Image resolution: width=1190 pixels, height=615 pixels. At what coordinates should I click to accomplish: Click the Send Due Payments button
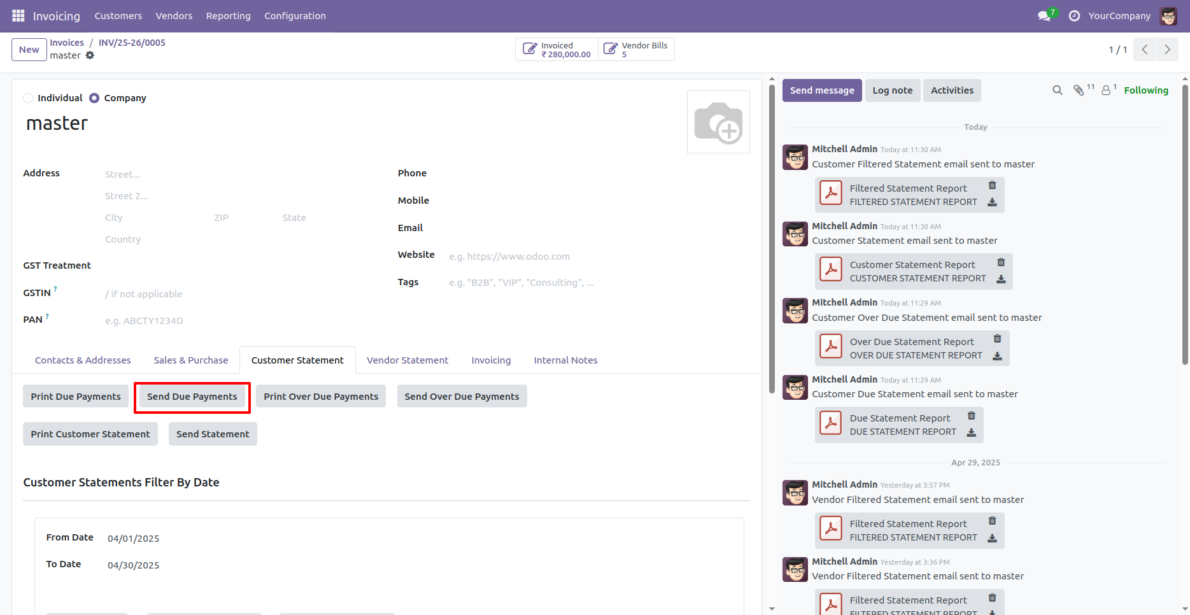(x=192, y=396)
